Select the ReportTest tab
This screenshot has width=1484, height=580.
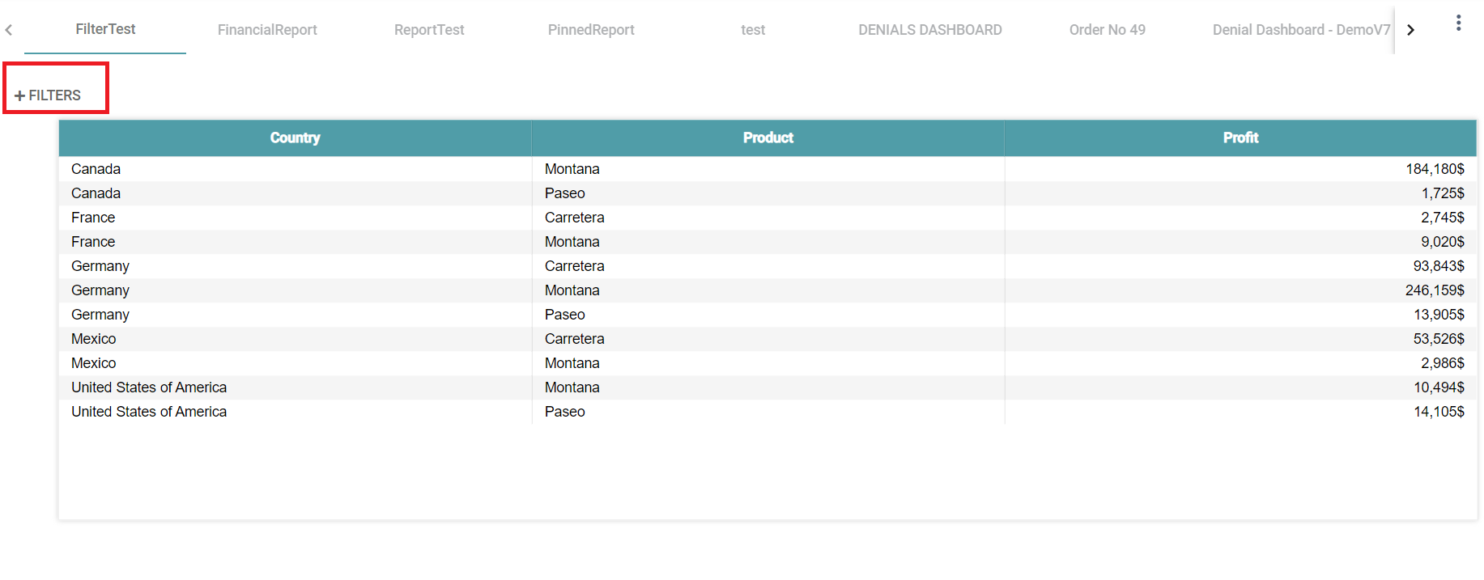429,30
